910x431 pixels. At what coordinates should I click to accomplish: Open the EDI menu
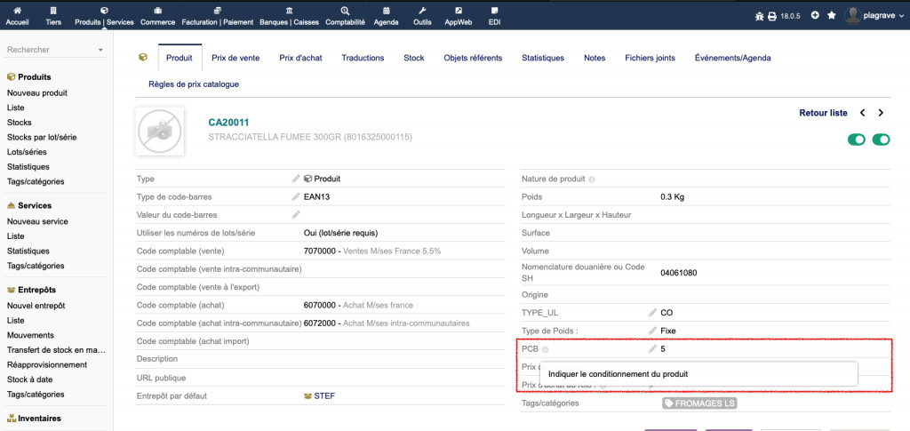(x=494, y=16)
